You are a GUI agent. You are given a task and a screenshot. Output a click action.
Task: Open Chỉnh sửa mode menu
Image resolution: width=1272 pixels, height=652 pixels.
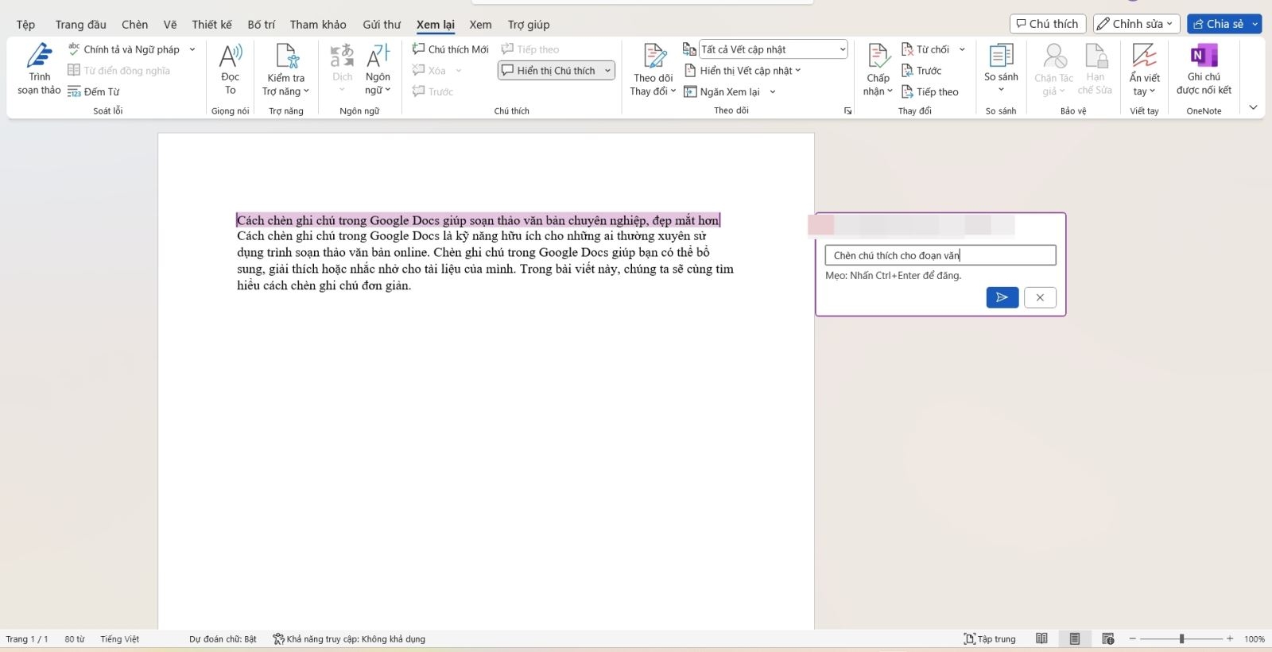1135,24
